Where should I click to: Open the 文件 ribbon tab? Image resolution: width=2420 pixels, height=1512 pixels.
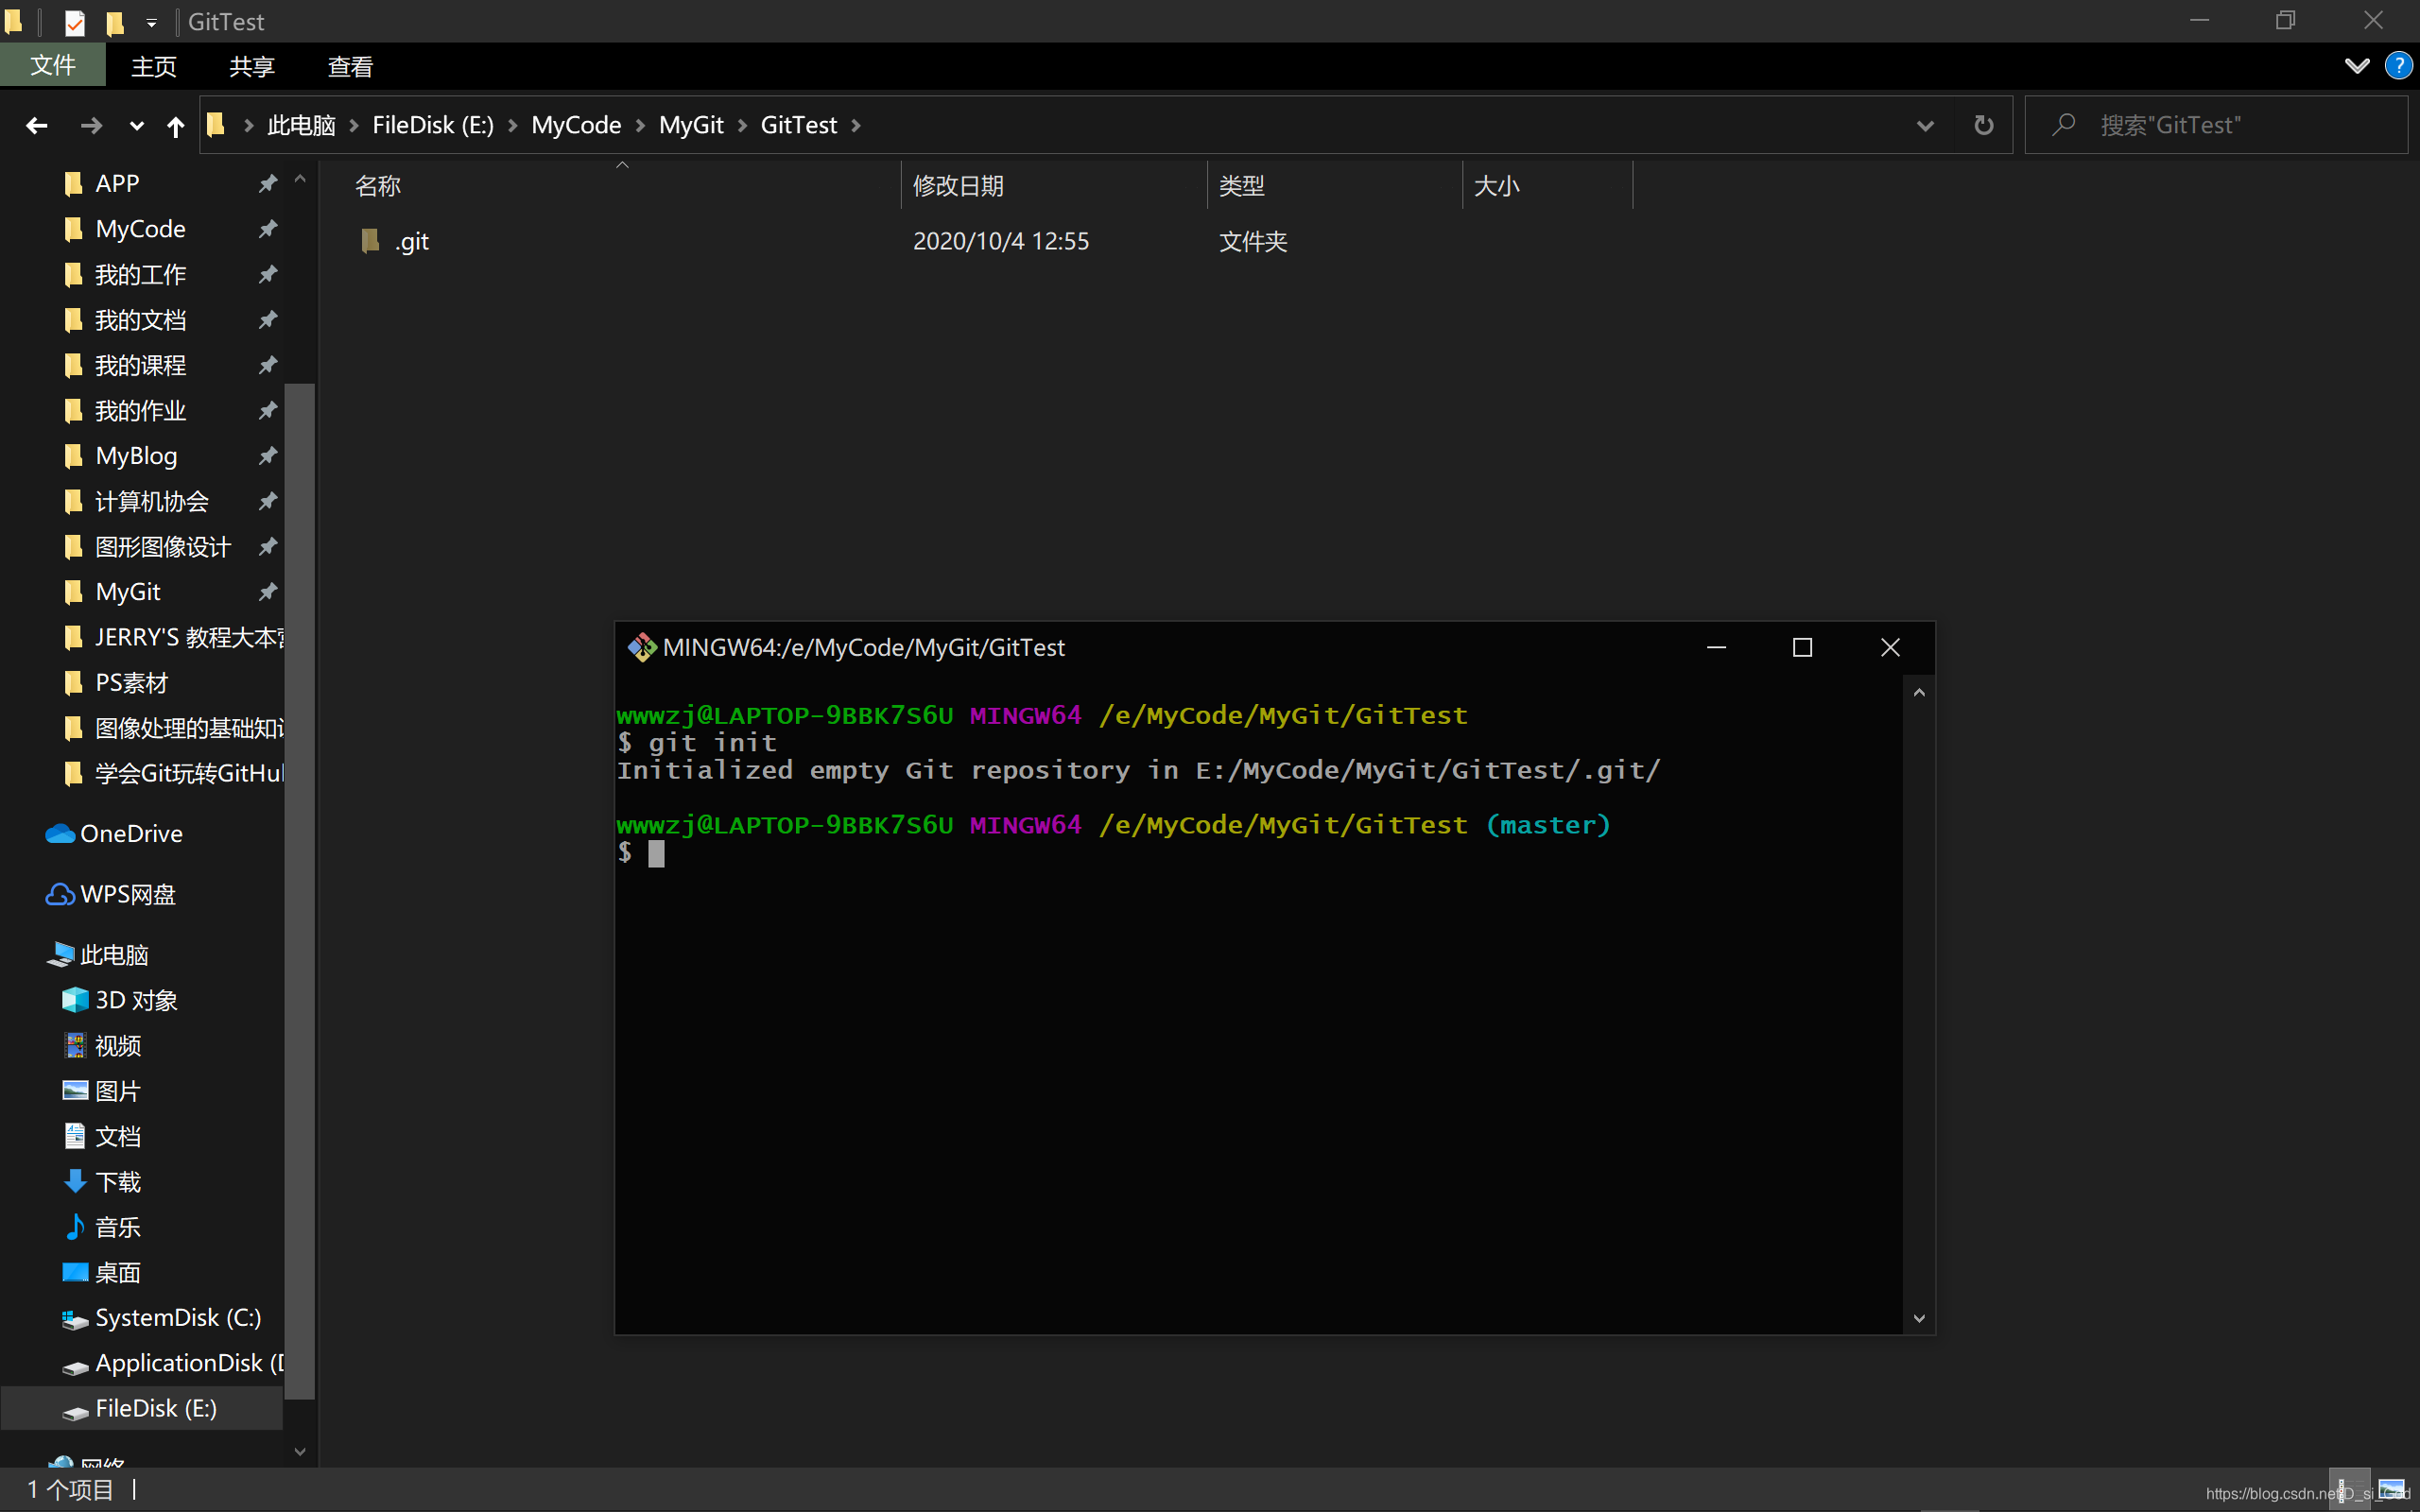53,66
